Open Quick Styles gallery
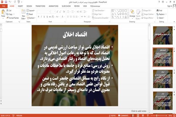 (138, 15)
